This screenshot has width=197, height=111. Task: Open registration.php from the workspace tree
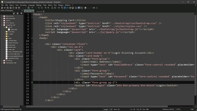(13, 58)
